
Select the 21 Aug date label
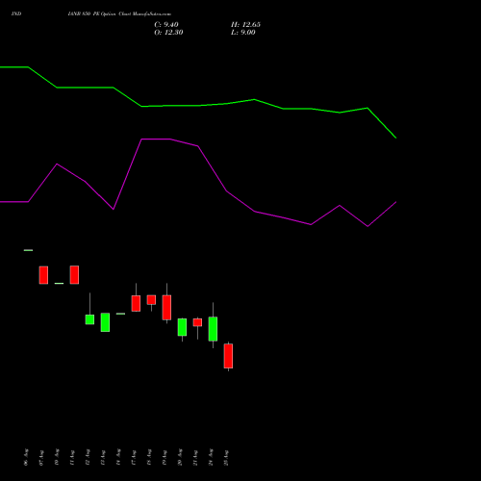(x=195, y=457)
